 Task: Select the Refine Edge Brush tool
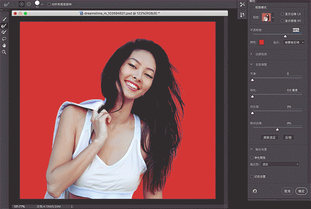4,26
